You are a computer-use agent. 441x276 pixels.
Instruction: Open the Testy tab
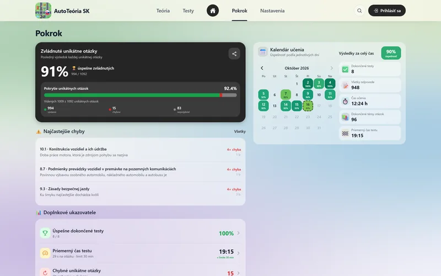pyautogui.click(x=188, y=10)
